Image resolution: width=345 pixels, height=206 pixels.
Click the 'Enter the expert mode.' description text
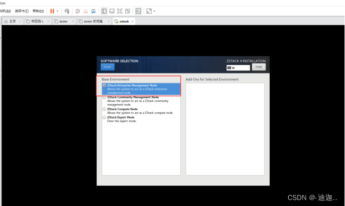(121, 121)
